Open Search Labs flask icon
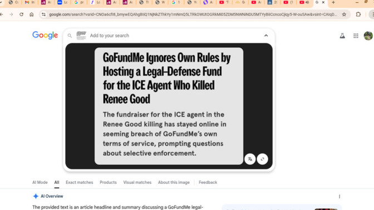The height and width of the screenshot is (210, 374). (342, 36)
